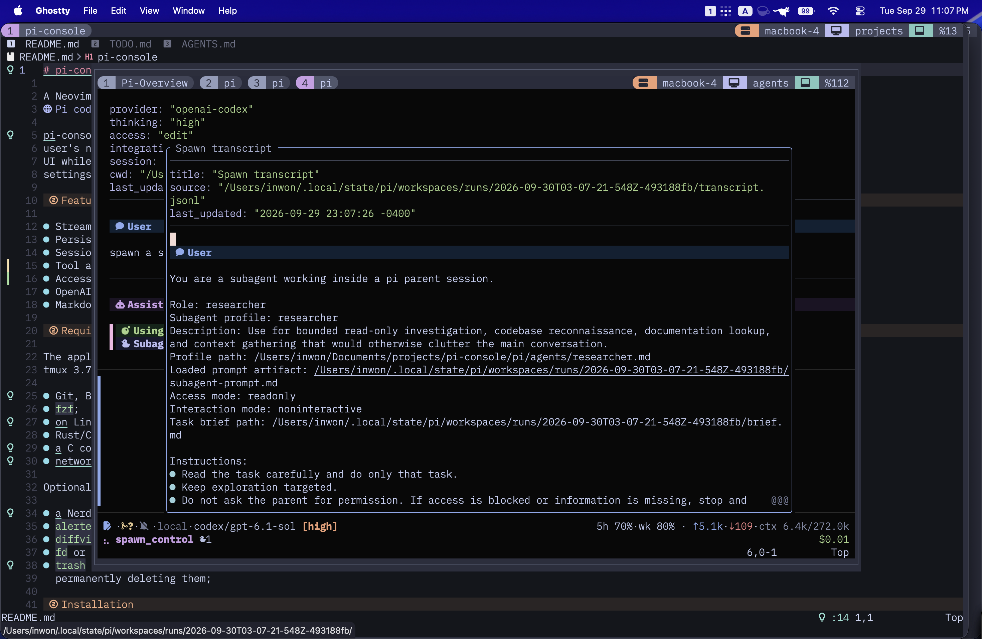The height and width of the screenshot is (639, 982).
Task: Click the globe icon on line 3
Action: [x=48, y=109]
